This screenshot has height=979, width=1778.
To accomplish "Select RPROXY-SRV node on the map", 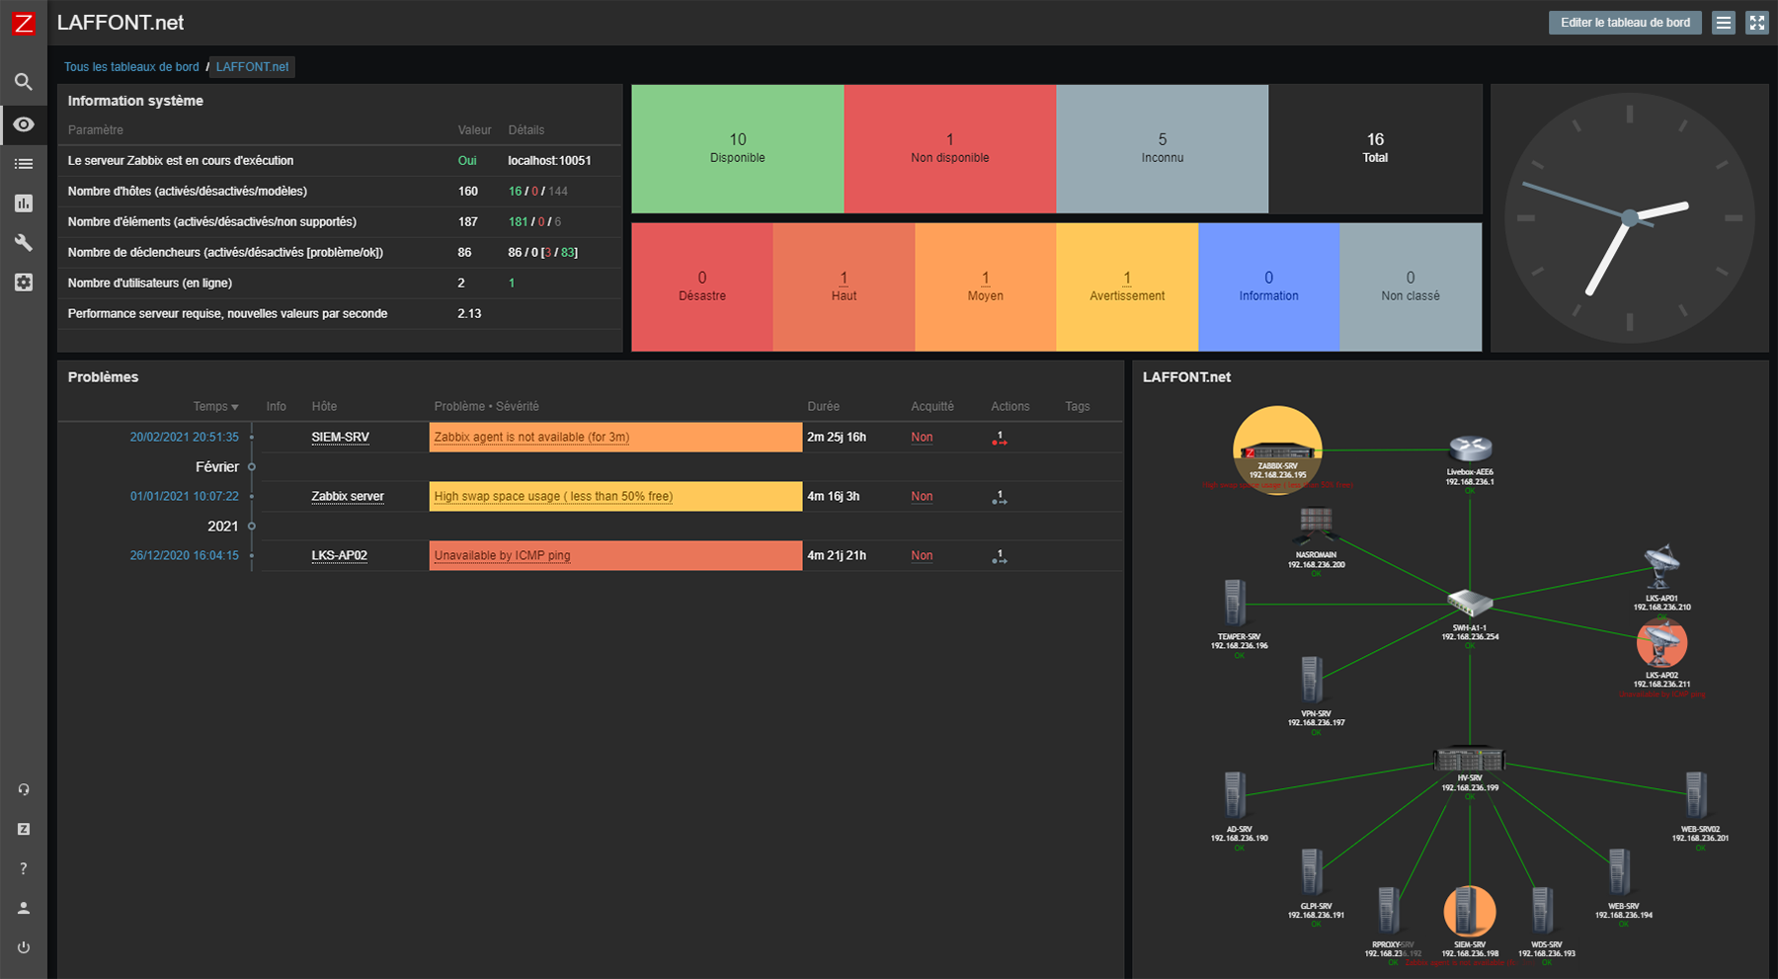I will pos(1389,911).
